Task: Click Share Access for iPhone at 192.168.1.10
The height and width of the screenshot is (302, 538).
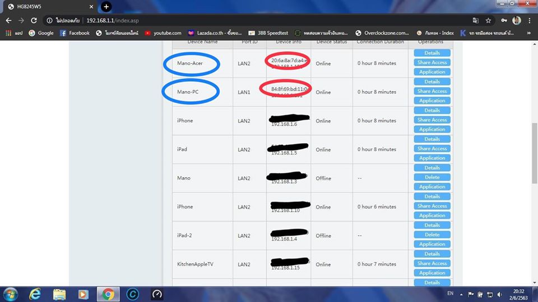Action: (432, 206)
